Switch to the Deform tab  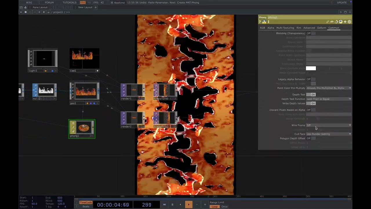tap(321, 28)
